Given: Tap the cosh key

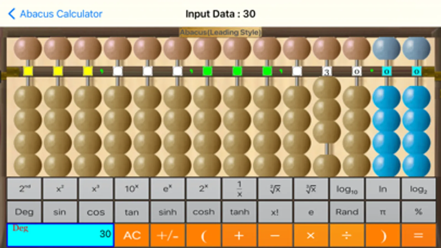Looking at the screenshot, I should (204, 212).
